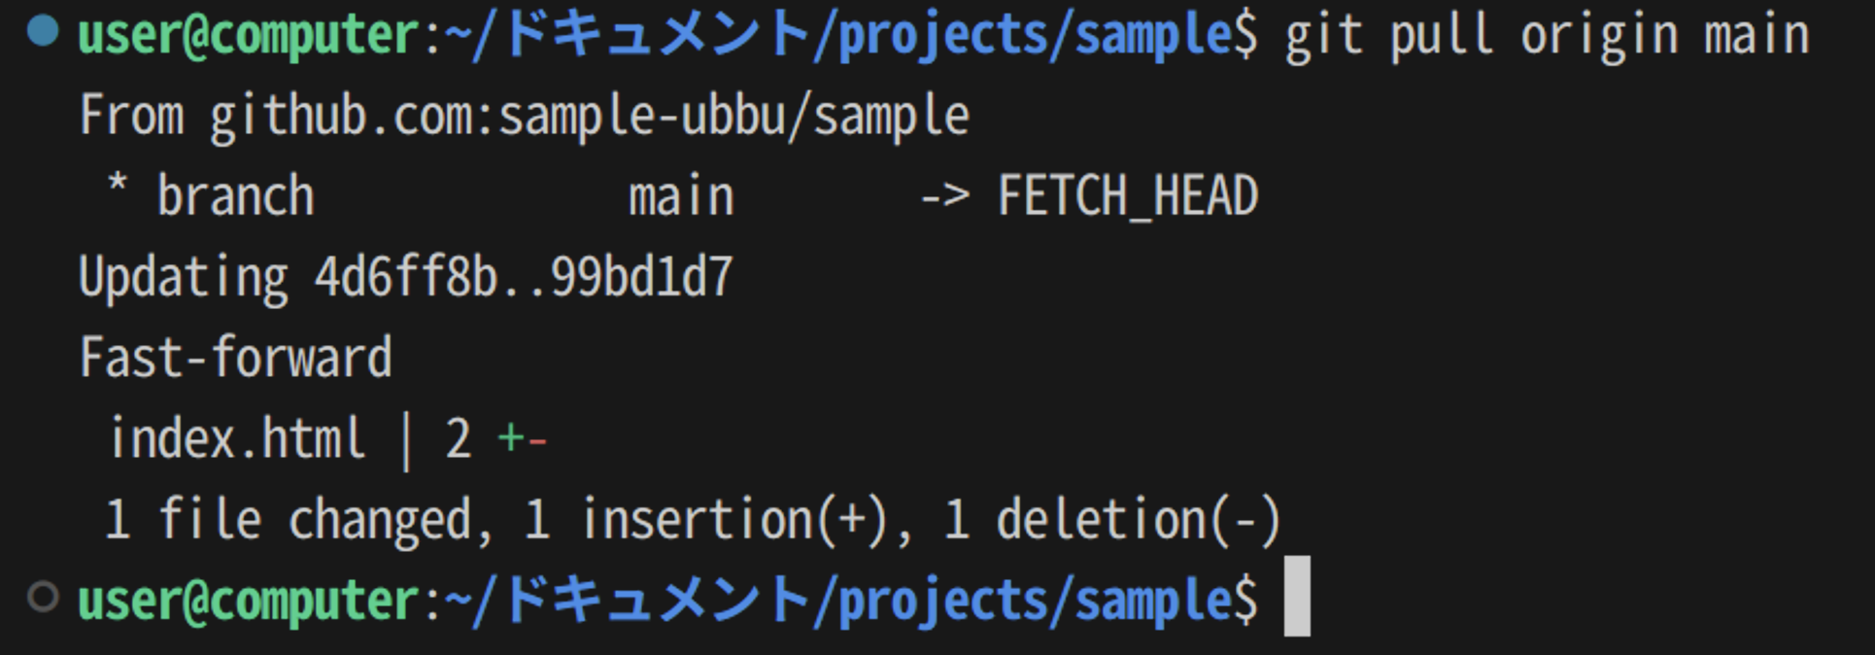Click the path in the last prompt
Screen dimensions: 1875x655
click(x=838, y=601)
